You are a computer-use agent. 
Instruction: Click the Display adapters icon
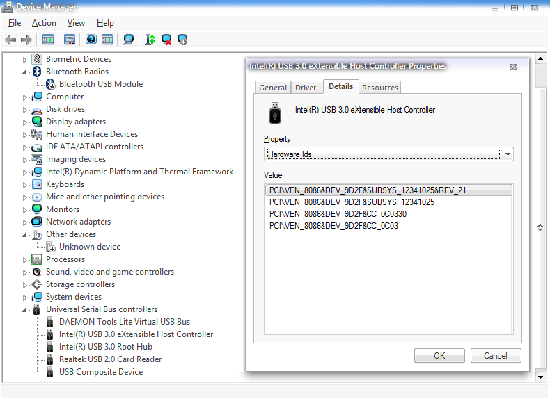pos(37,122)
